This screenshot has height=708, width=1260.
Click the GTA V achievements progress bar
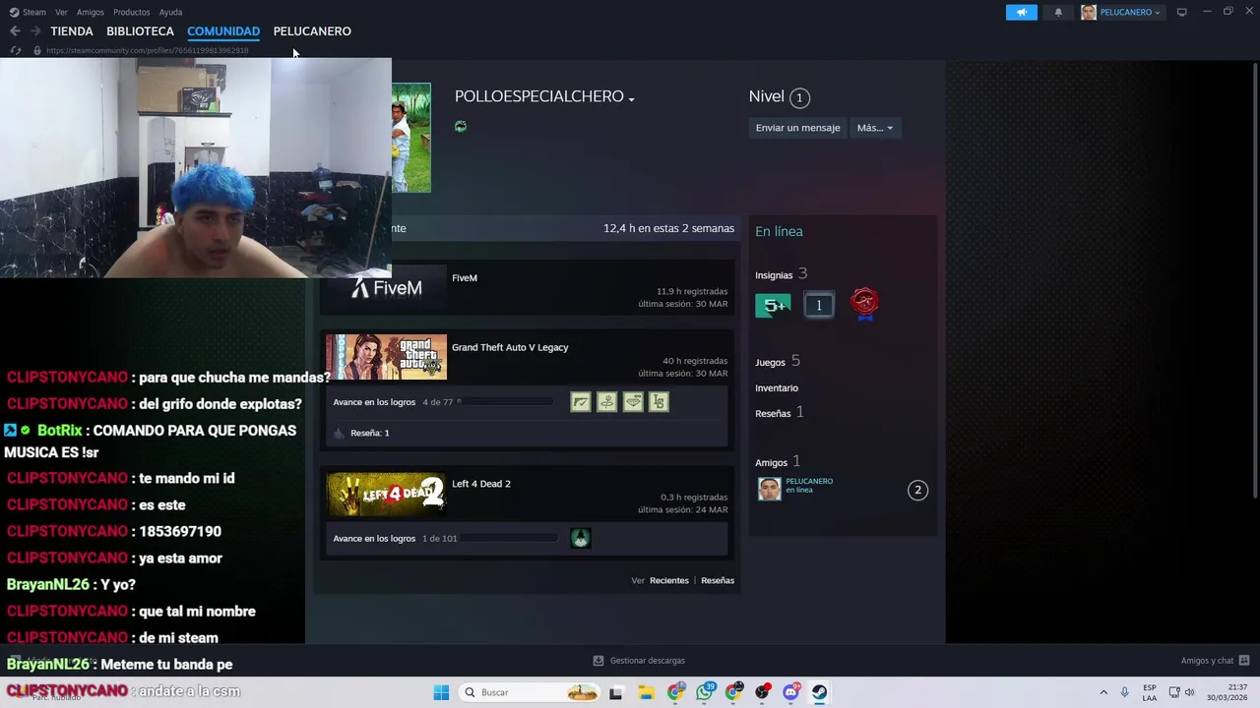(x=505, y=402)
